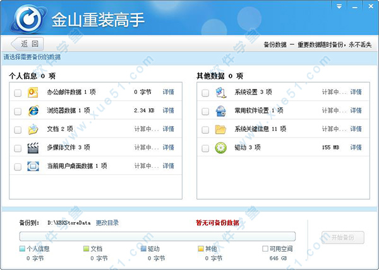
Task: Click the red 暂无可备份数据 message
Action: [217, 223]
